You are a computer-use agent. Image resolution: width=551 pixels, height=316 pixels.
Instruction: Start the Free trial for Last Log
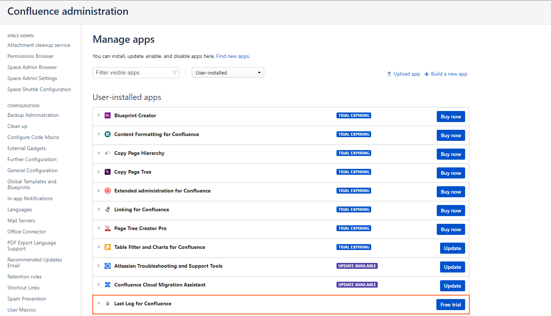450,304
